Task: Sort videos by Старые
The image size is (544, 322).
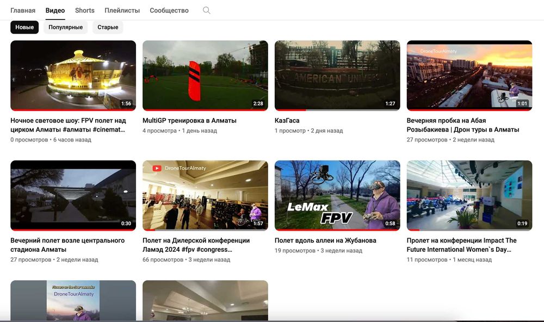Action: point(108,27)
